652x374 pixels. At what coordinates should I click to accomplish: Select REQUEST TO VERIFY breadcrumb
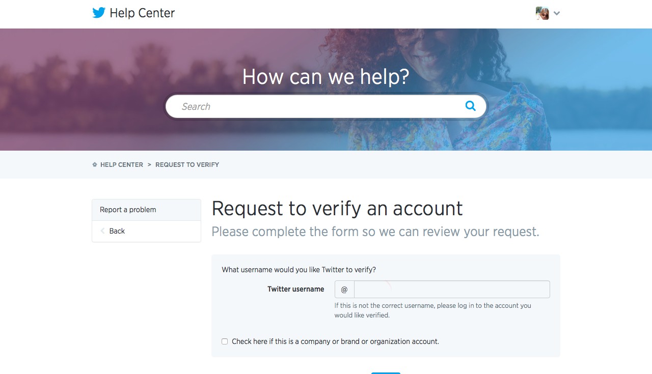click(187, 165)
